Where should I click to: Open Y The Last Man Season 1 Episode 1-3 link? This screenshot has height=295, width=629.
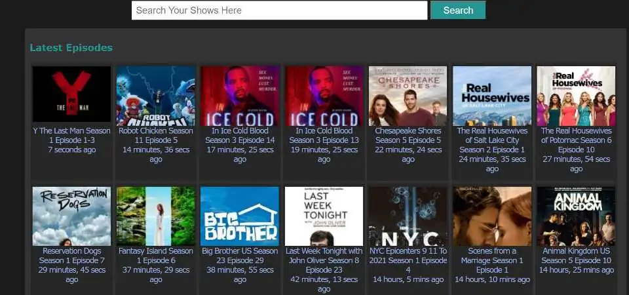tap(71, 135)
